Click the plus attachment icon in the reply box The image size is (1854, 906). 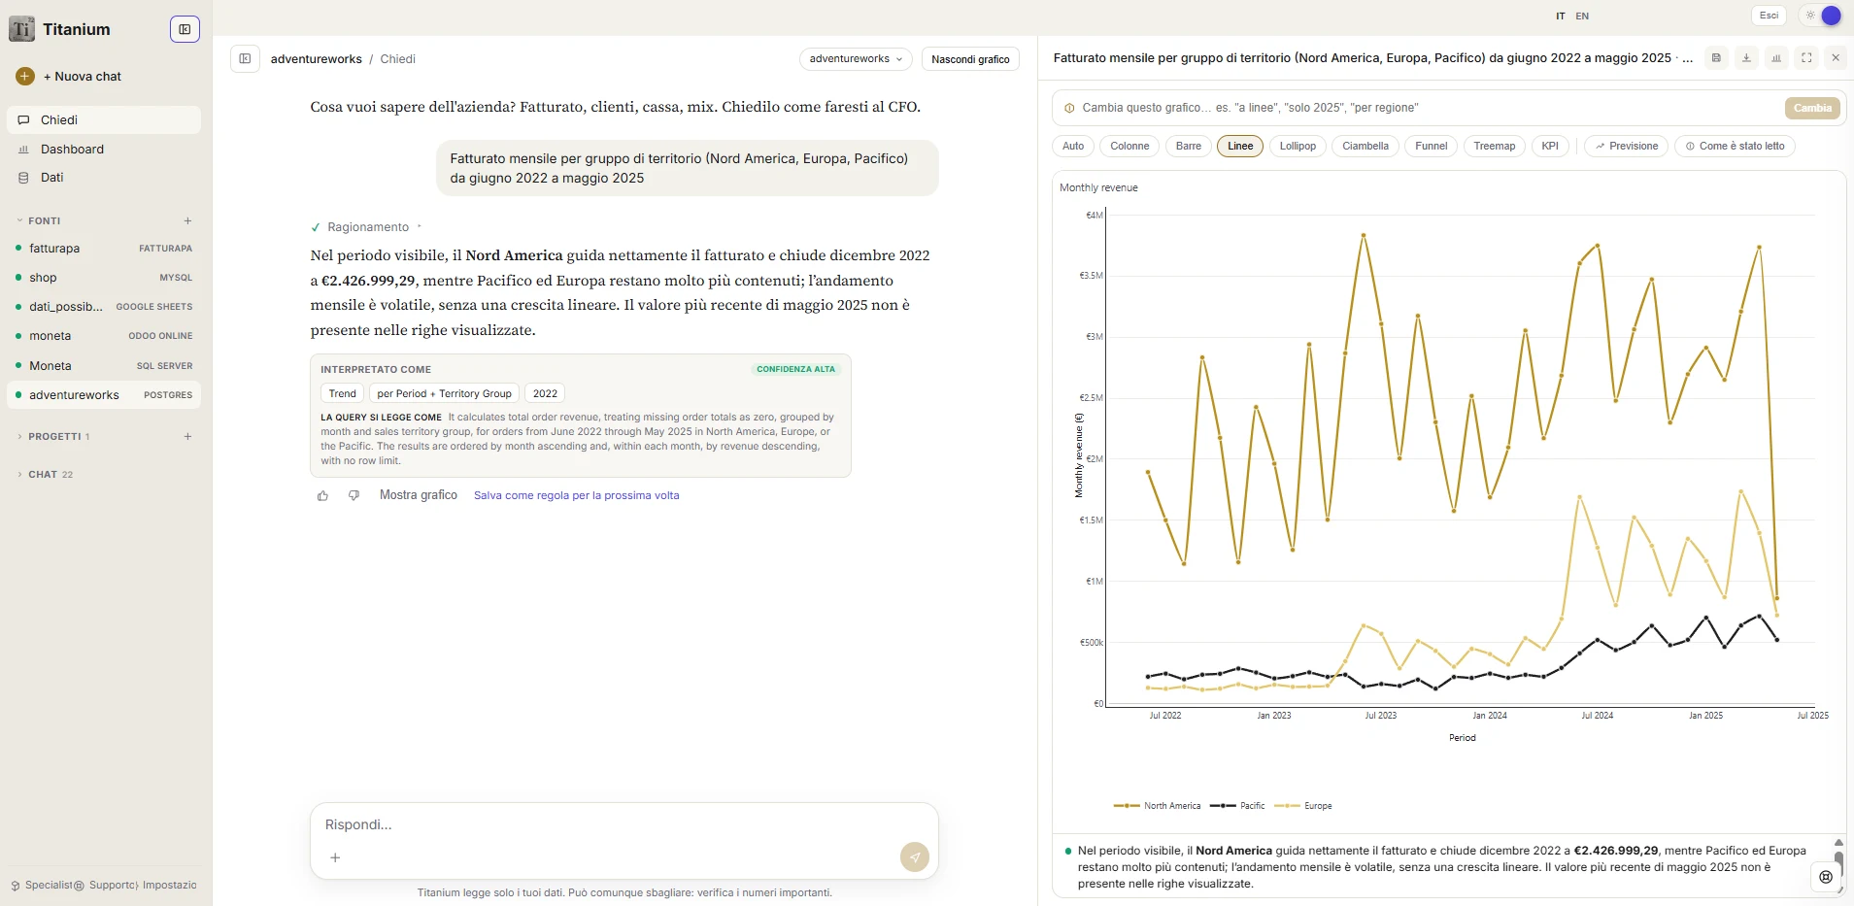[335, 857]
